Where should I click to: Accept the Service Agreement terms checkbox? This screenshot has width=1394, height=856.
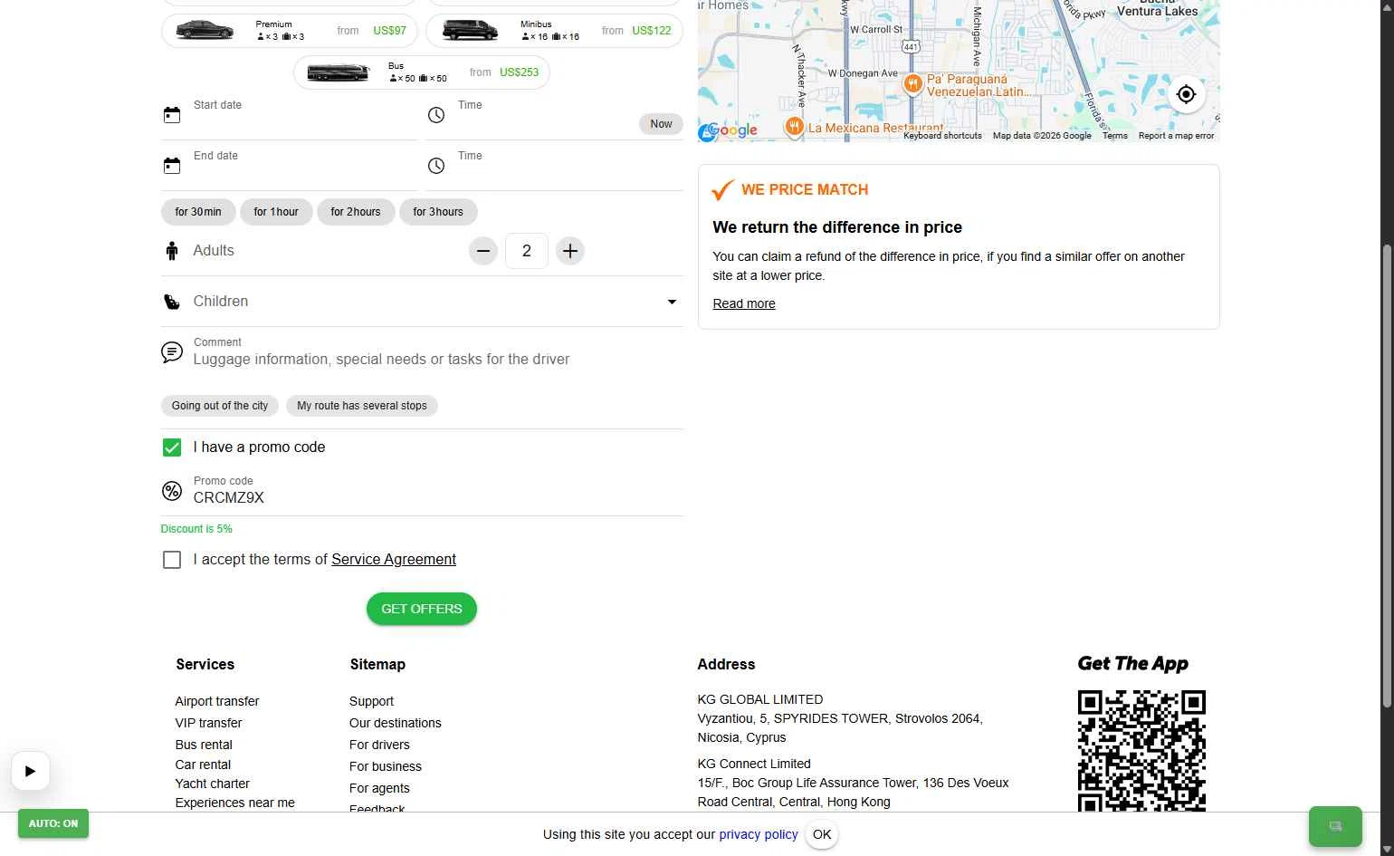tap(172, 560)
